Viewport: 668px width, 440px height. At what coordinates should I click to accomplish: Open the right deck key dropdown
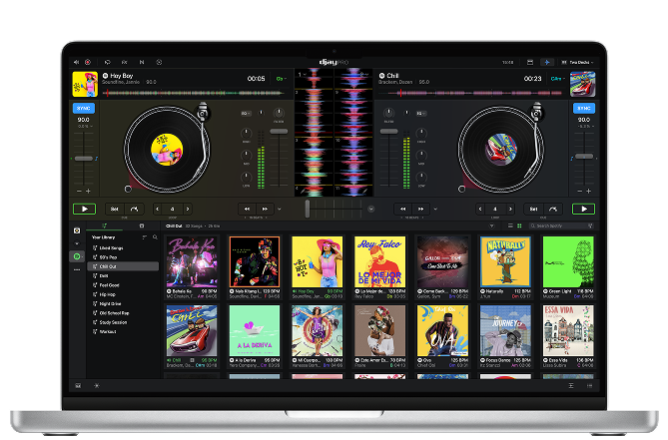557,79
